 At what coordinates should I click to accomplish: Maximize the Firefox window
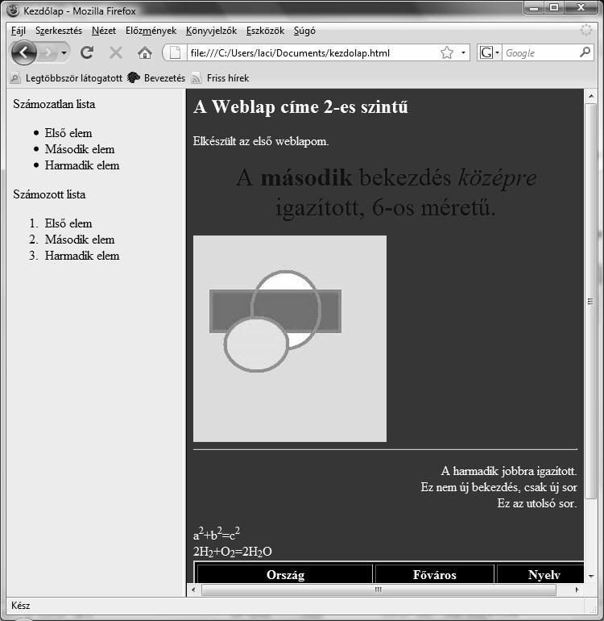coord(554,8)
